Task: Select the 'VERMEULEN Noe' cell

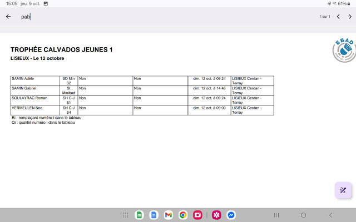Action: pyautogui.click(x=35, y=110)
